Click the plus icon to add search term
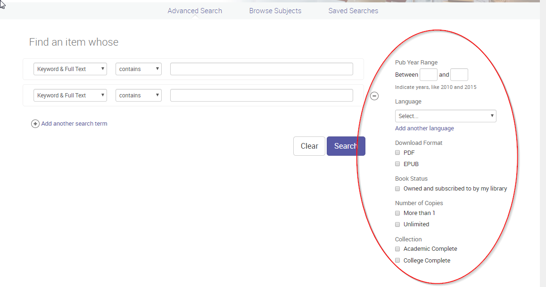The image size is (546, 287). [x=35, y=124]
